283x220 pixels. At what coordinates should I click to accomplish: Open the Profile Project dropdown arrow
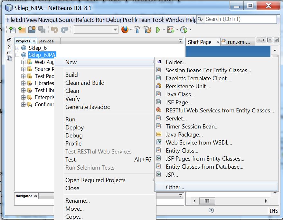pyautogui.click(x=190, y=30)
